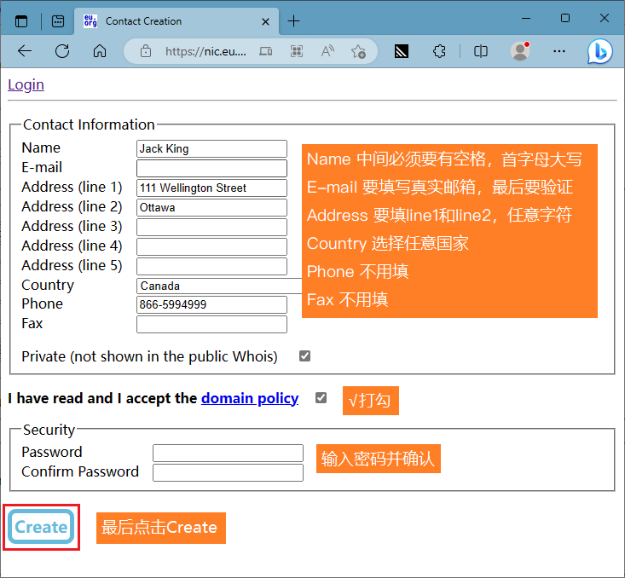
Task: Follow the domain policy link
Action: [x=249, y=398]
